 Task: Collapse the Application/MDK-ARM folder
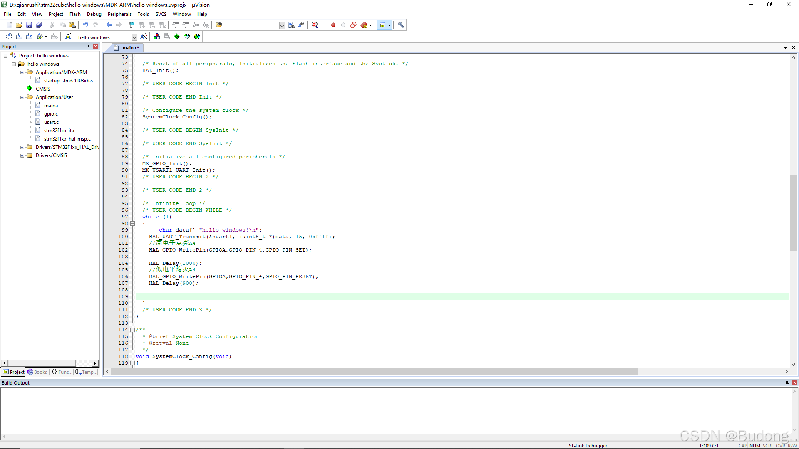(22, 72)
